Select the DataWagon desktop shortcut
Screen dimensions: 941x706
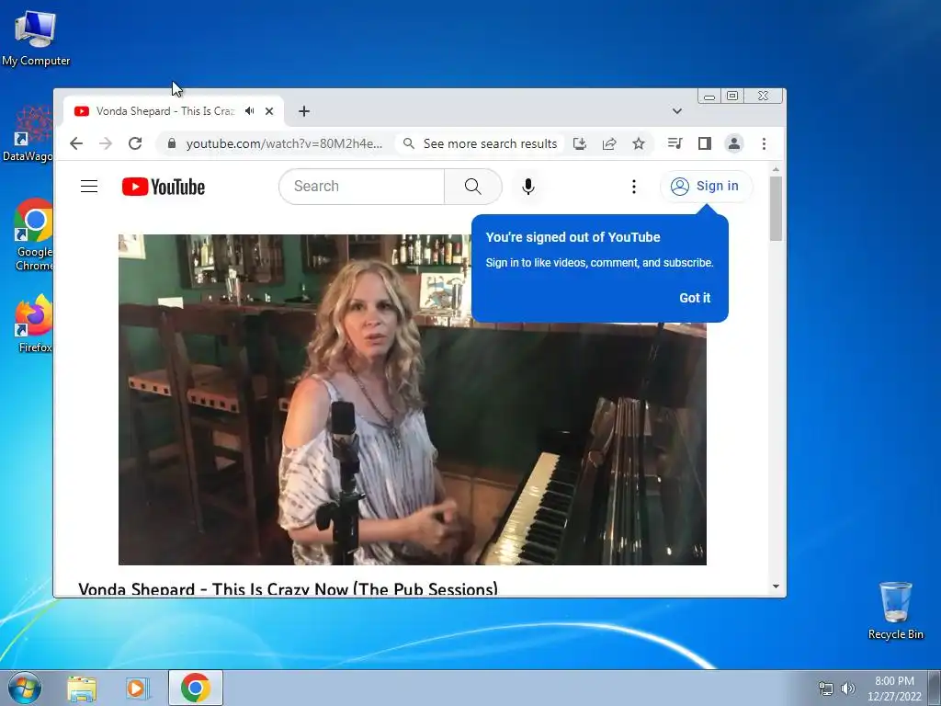point(28,134)
